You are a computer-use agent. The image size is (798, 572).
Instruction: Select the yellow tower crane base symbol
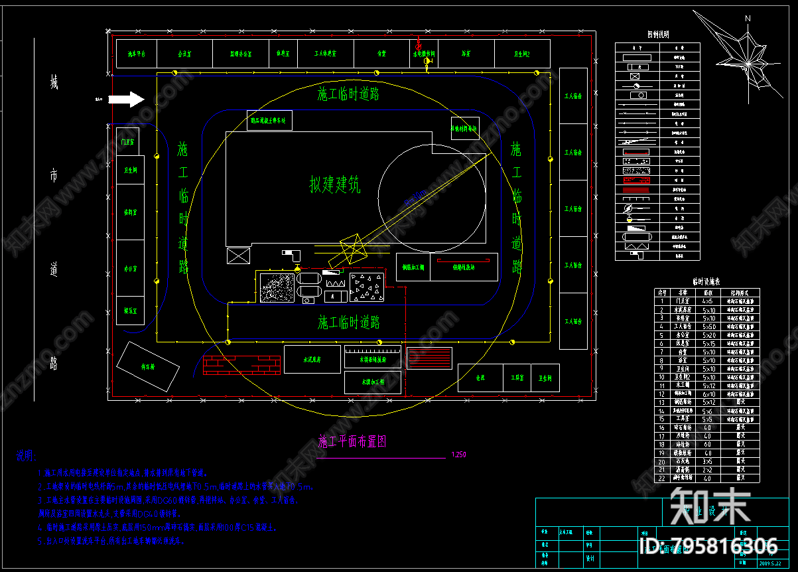tap(353, 248)
